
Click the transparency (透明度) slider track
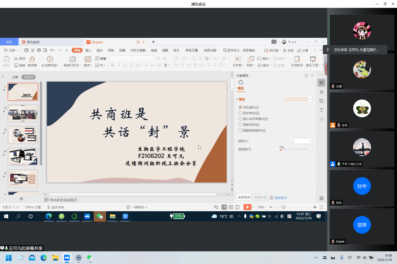tap(294, 149)
